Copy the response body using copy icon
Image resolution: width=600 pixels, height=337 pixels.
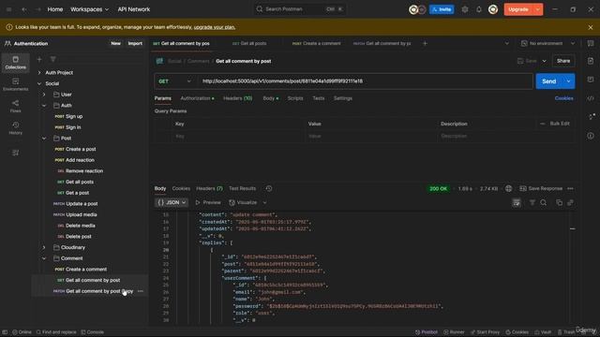coord(559,202)
